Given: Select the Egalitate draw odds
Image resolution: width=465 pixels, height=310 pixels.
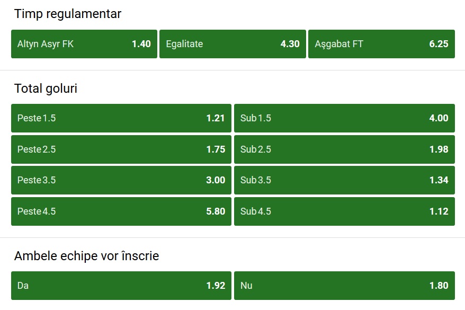Looking at the screenshot, I should point(232,44).
